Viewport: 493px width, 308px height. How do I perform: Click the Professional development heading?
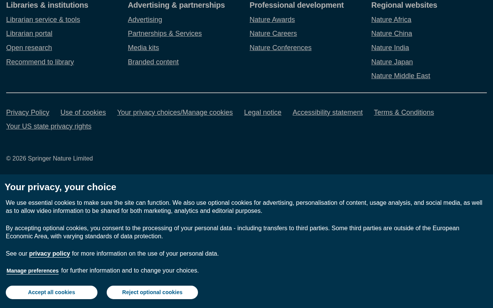click(x=297, y=5)
